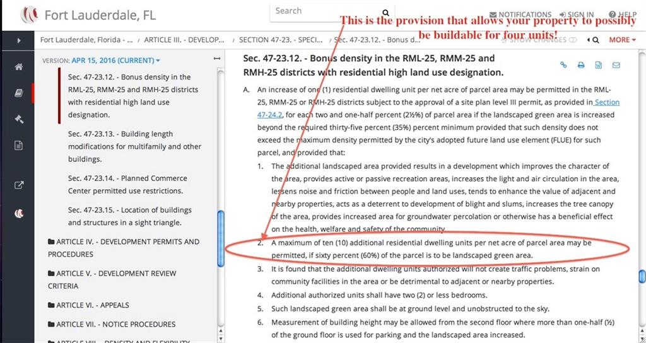Click the Sign In link
Screen dimensions: 646x343
576,15
